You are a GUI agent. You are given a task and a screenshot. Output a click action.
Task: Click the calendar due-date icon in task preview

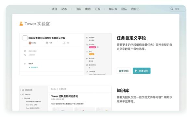(47, 43)
